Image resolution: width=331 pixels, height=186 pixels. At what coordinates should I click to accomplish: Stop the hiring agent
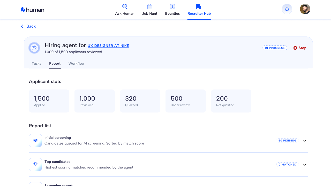click(300, 48)
